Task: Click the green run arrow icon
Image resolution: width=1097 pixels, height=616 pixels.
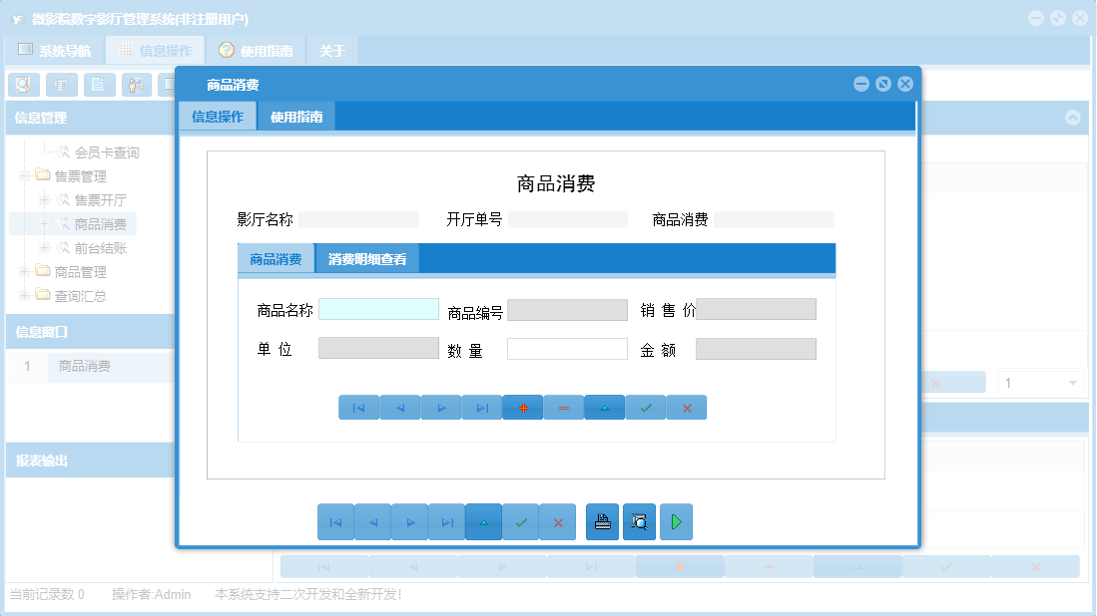Action: tap(676, 521)
